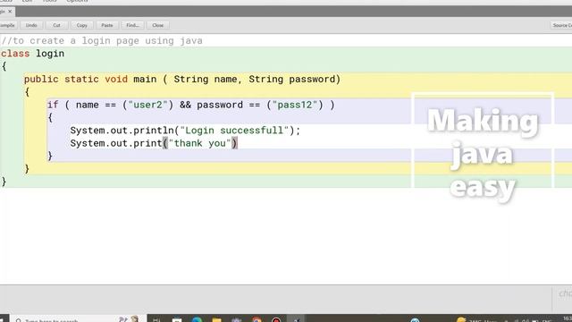
Task: Click the Compile toolbar button
Action: [x=8, y=25]
